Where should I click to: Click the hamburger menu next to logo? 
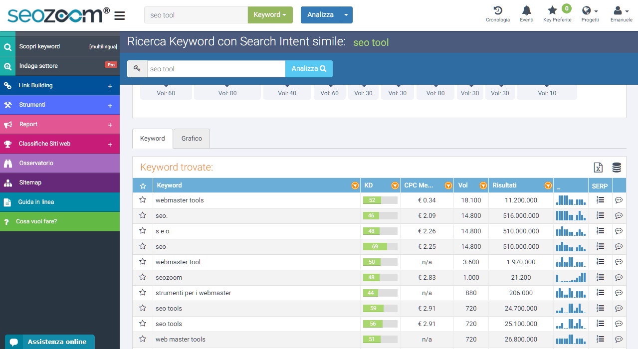pos(119,15)
